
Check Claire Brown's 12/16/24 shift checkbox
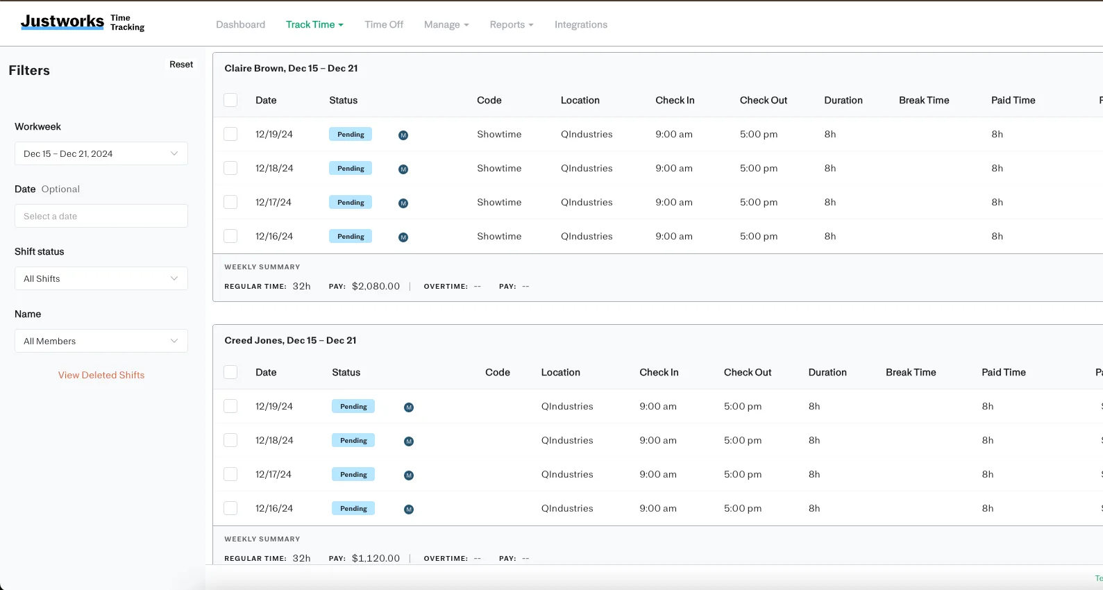(x=230, y=236)
